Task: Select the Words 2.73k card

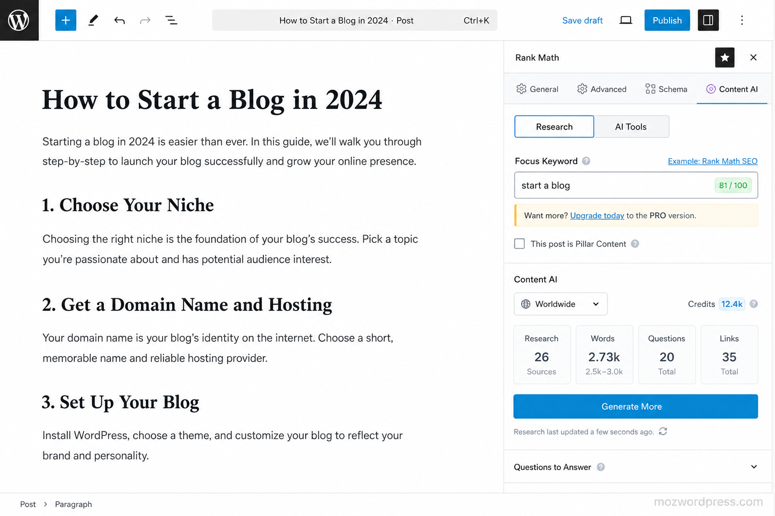Action: tap(604, 355)
